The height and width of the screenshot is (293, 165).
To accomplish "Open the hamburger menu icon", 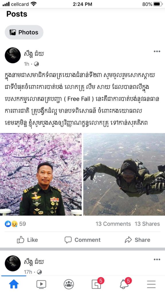I will coord(151,284).
